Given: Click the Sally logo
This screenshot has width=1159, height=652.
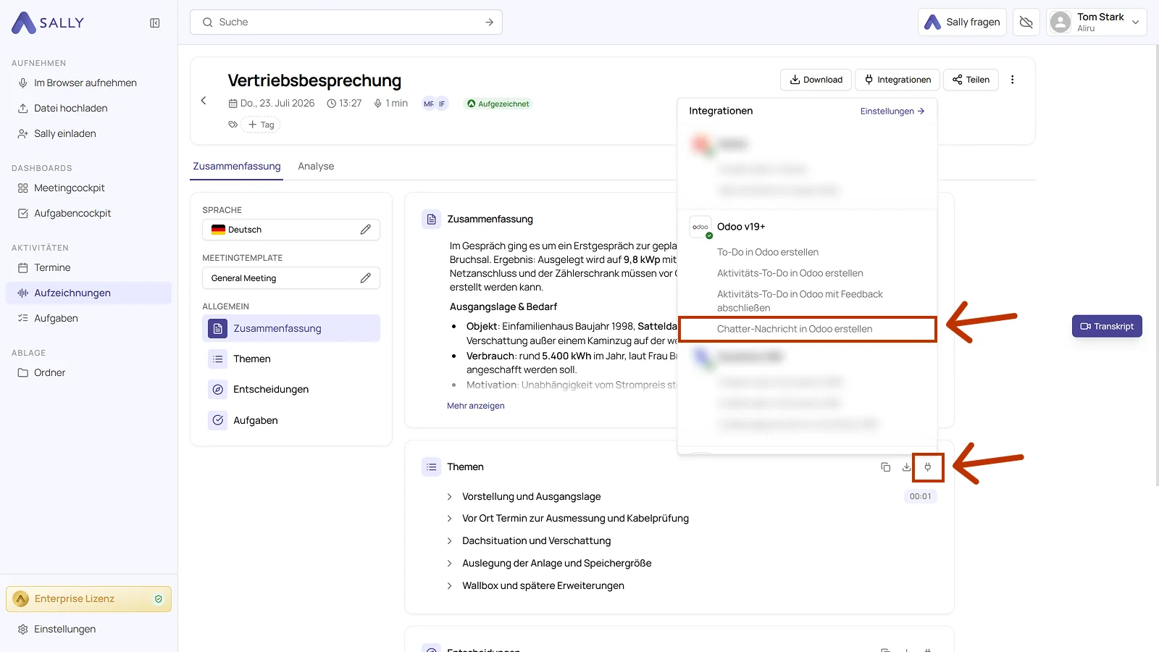Looking at the screenshot, I should coord(48,23).
